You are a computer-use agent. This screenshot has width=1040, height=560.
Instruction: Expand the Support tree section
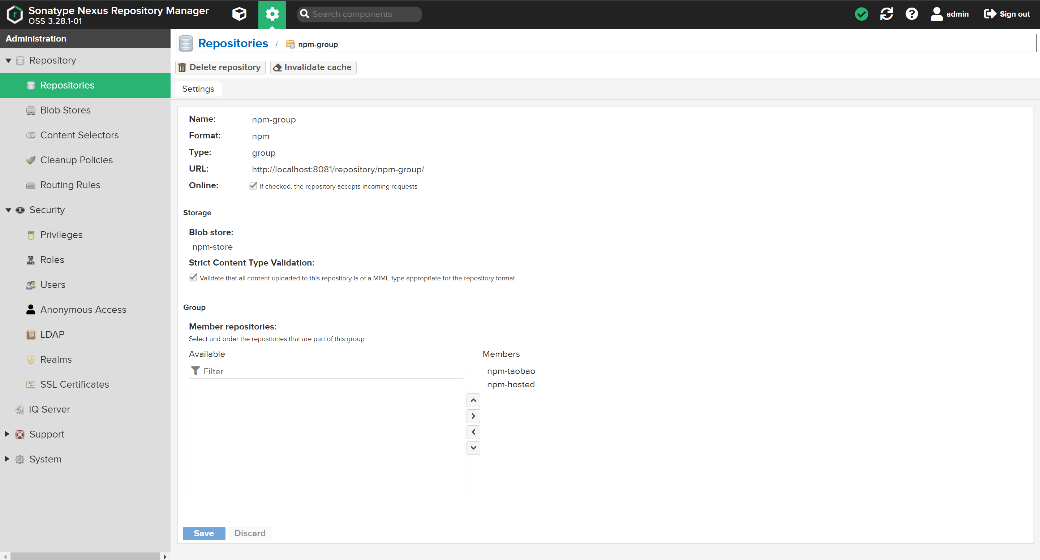pos(7,434)
